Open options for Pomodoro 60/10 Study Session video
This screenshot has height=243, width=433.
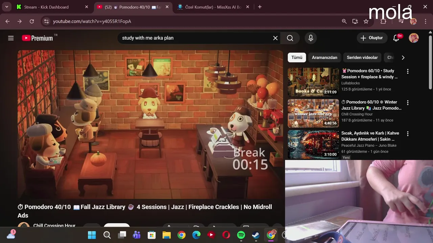tap(408, 72)
